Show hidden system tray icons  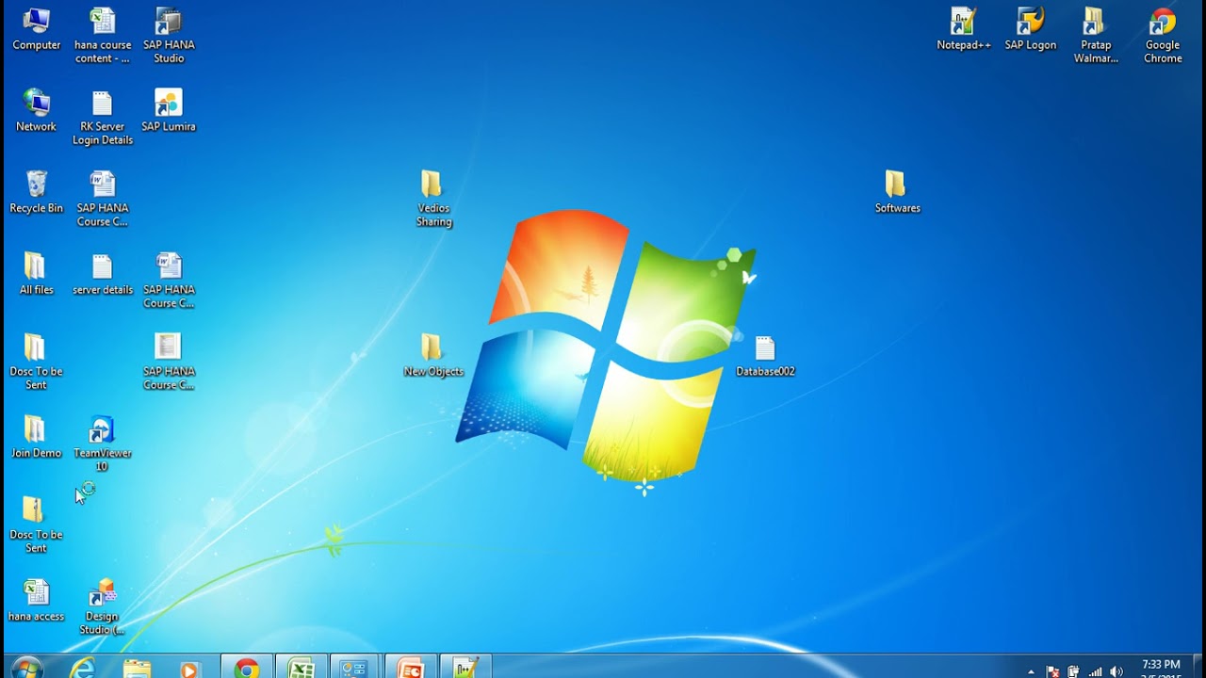(1031, 671)
